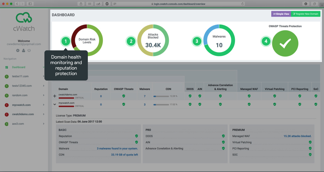
Task: Click SoC shield in mycwatch.com row
Action: (x=316, y=104)
